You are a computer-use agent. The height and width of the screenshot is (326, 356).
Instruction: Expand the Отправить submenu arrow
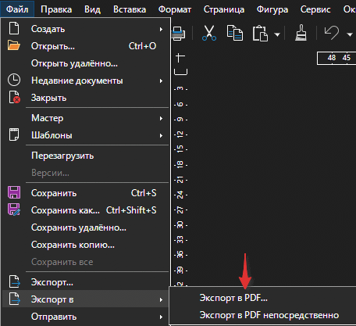[161, 317]
